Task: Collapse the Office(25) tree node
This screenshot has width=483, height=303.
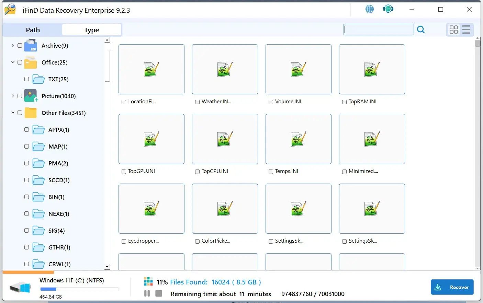Action: (x=12, y=62)
